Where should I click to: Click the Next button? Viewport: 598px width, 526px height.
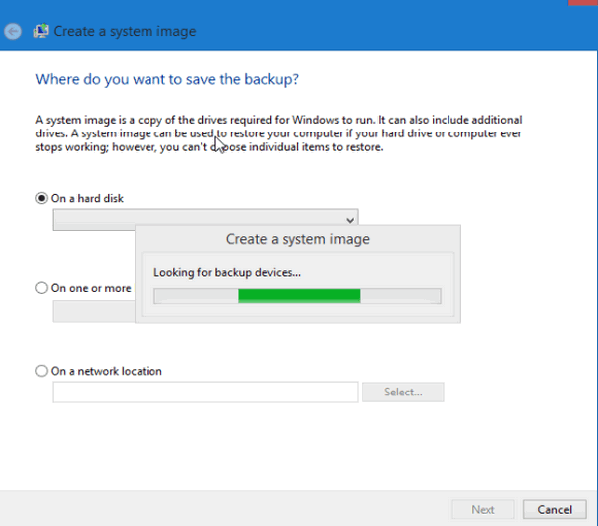pyautogui.click(x=482, y=510)
